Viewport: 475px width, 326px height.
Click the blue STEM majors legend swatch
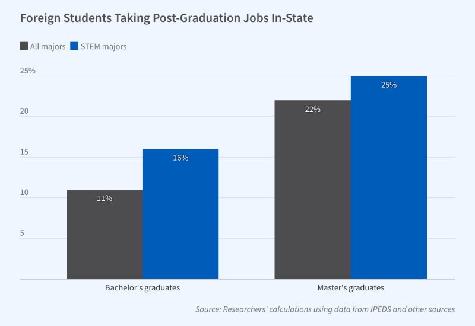point(74,46)
